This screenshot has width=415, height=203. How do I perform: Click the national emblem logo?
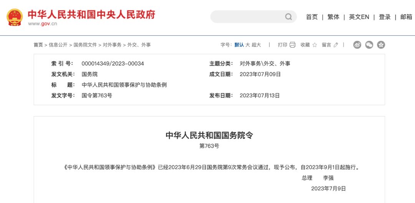pos(15,17)
